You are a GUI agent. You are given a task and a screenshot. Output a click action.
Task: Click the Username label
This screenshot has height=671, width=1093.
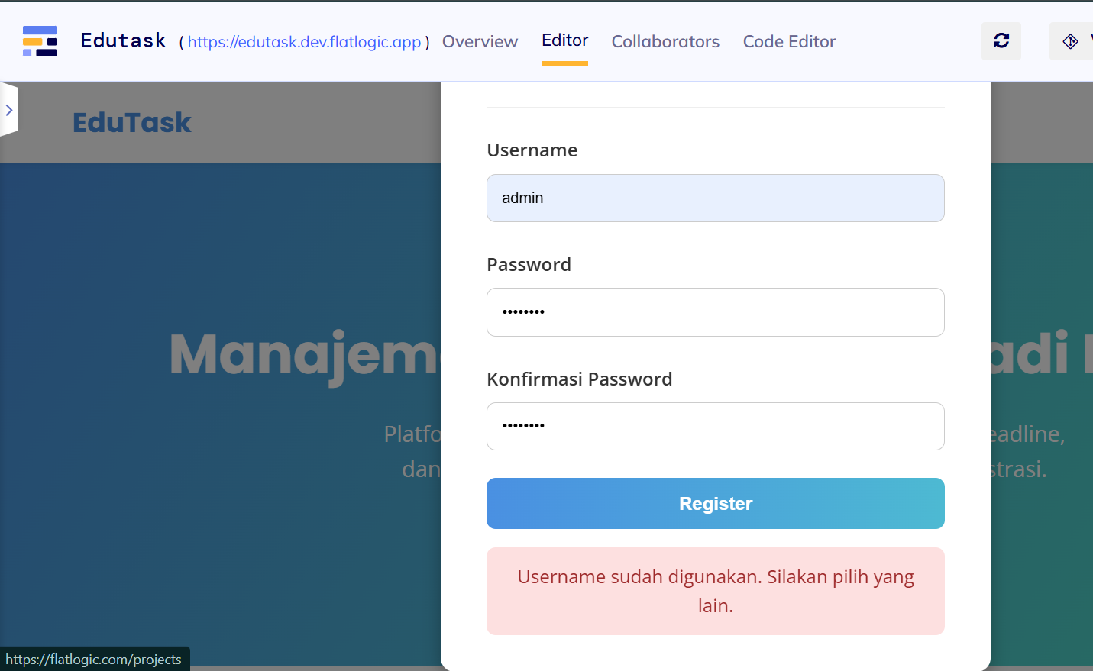pos(532,150)
